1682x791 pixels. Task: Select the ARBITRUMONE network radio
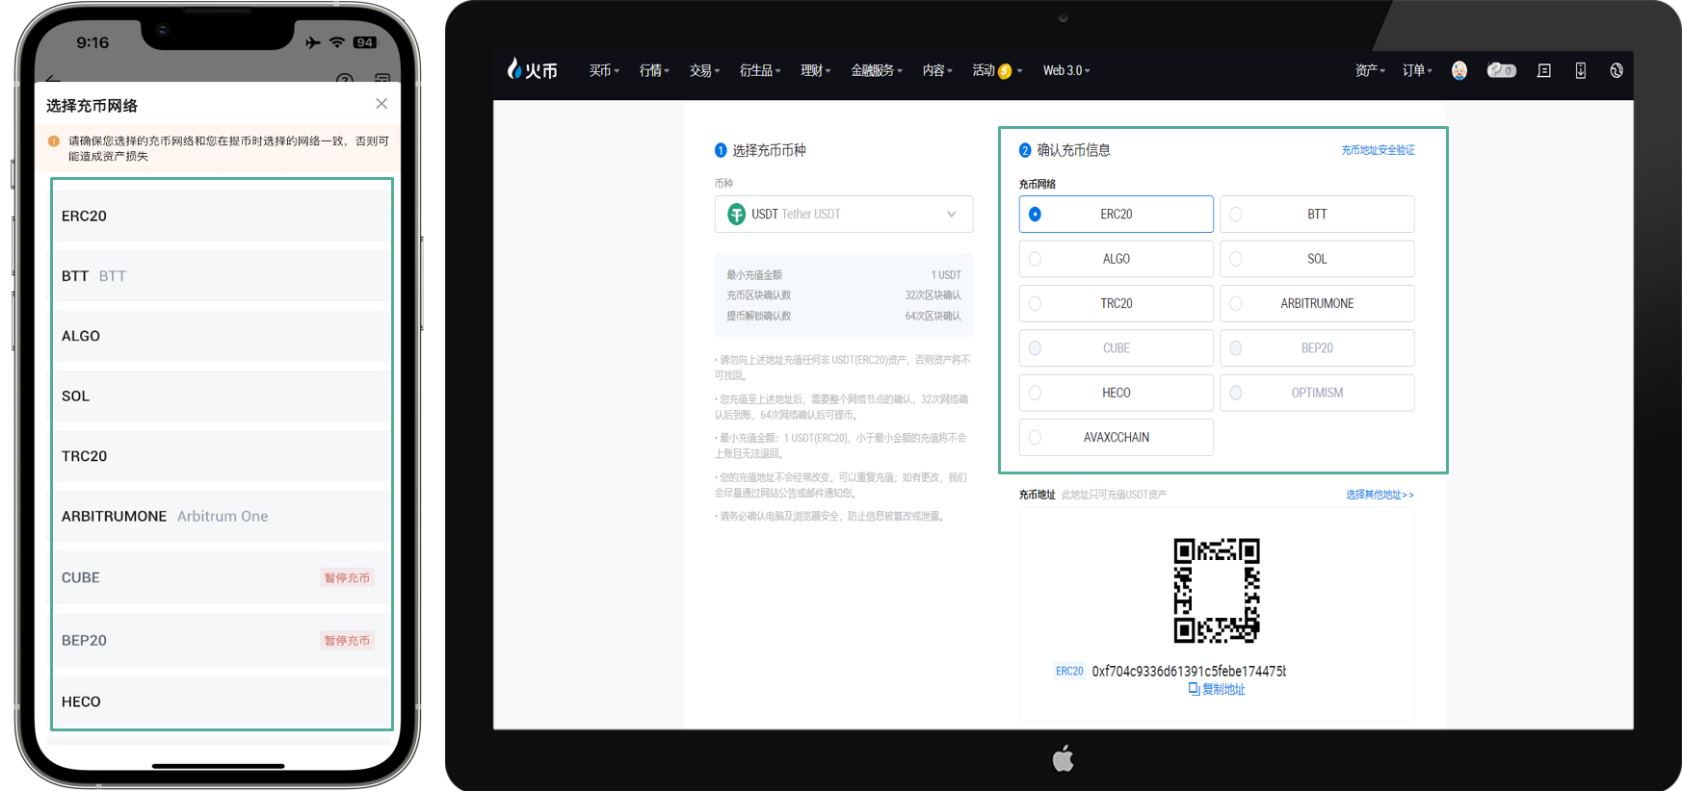point(1236,303)
